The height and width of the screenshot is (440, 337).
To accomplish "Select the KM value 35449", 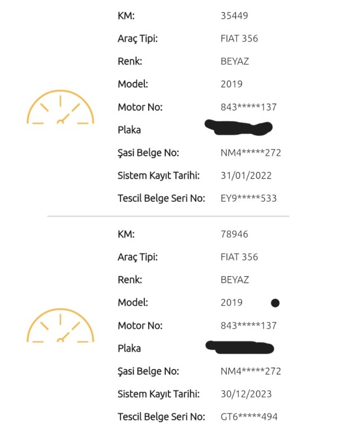I will pyautogui.click(x=234, y=16).
